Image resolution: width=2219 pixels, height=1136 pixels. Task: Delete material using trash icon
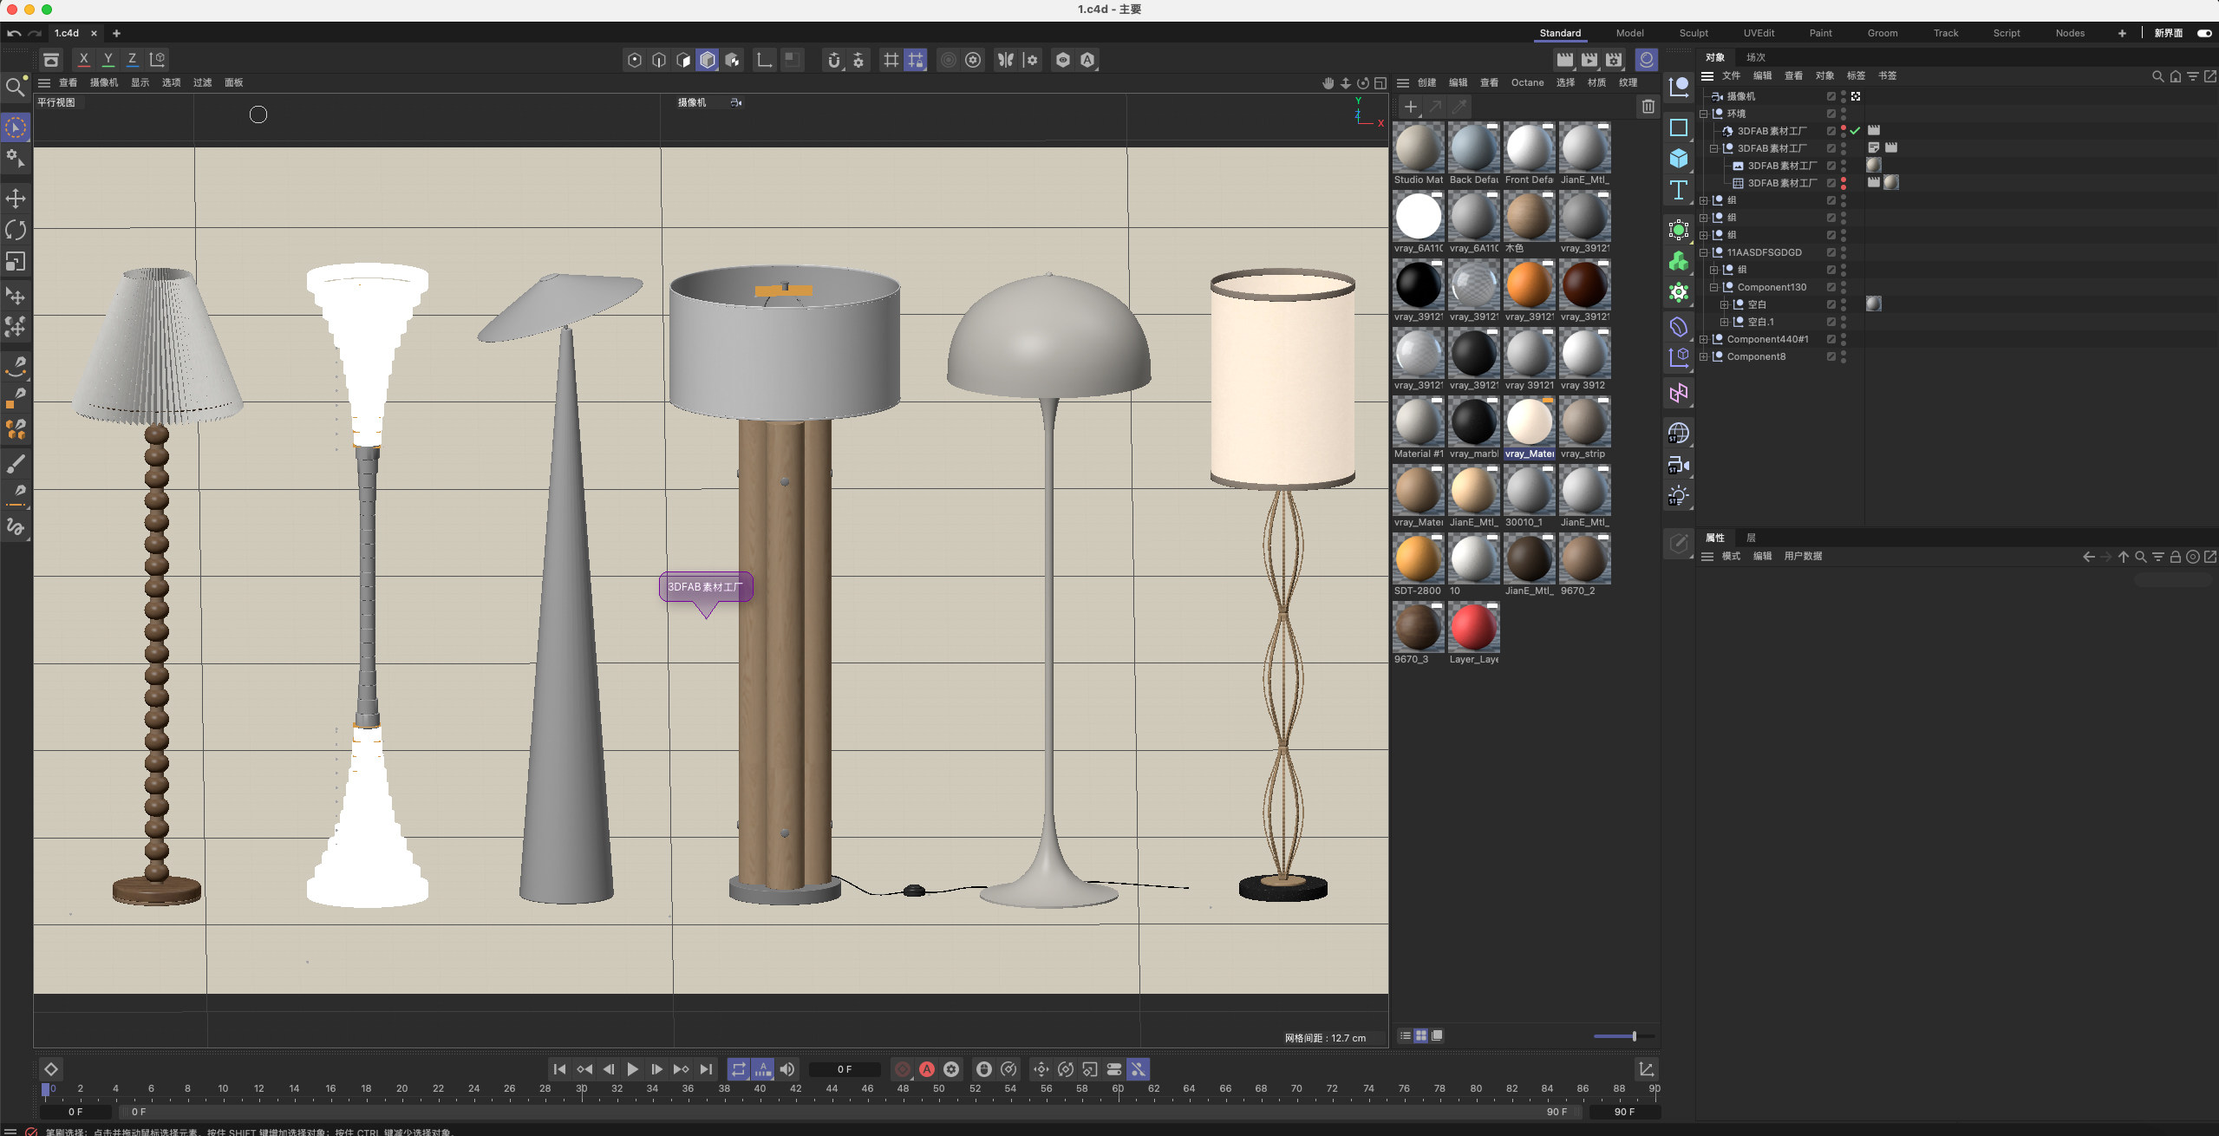coord(1648,107)
